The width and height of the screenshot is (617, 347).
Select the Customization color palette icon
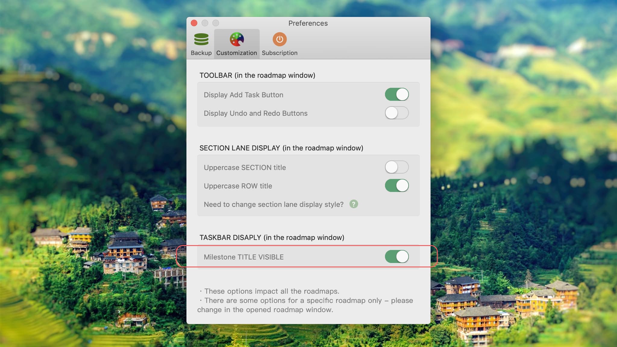[237, 39]
